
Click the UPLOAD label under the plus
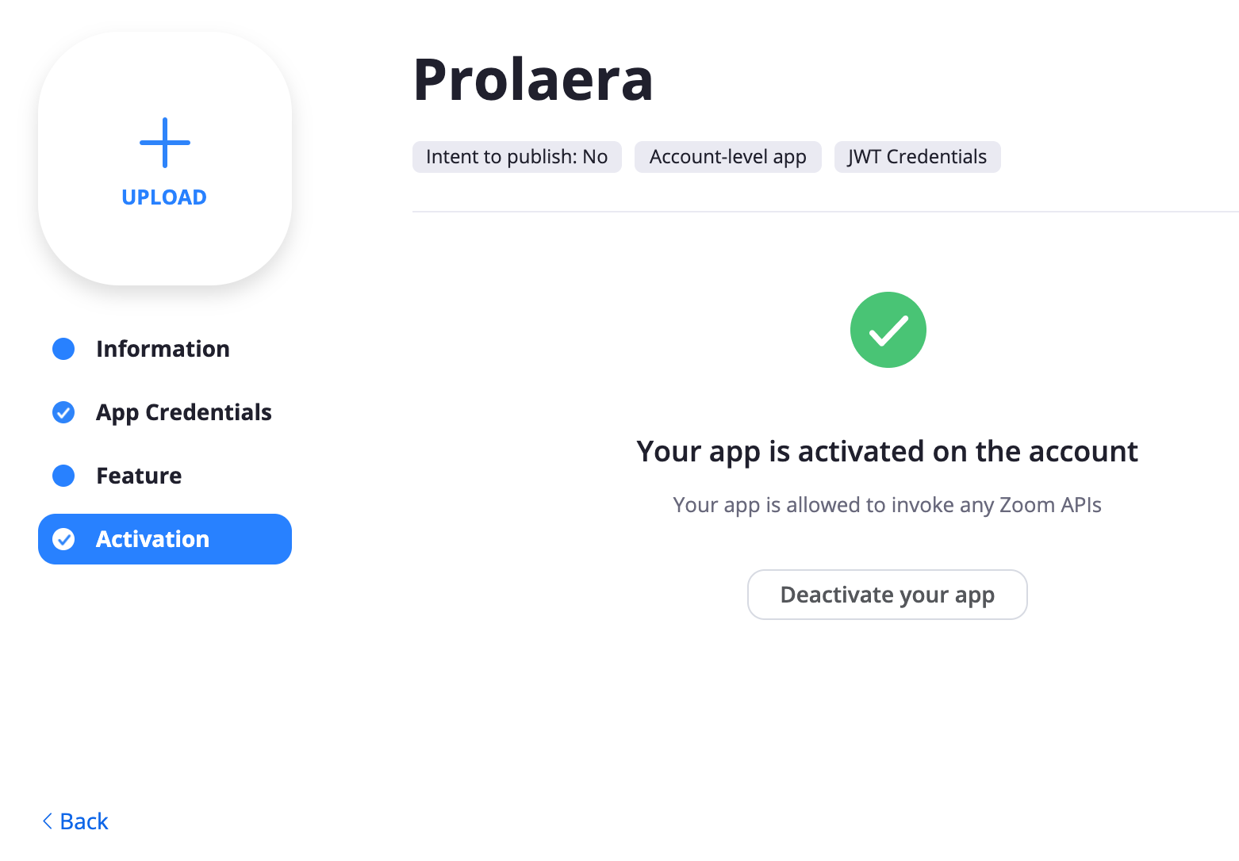tap(164, 197)
